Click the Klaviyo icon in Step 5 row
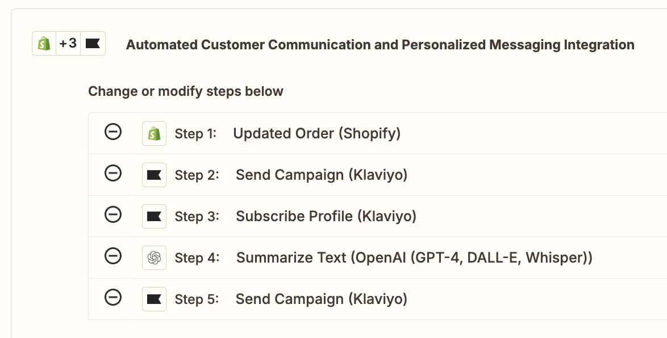 154,299
